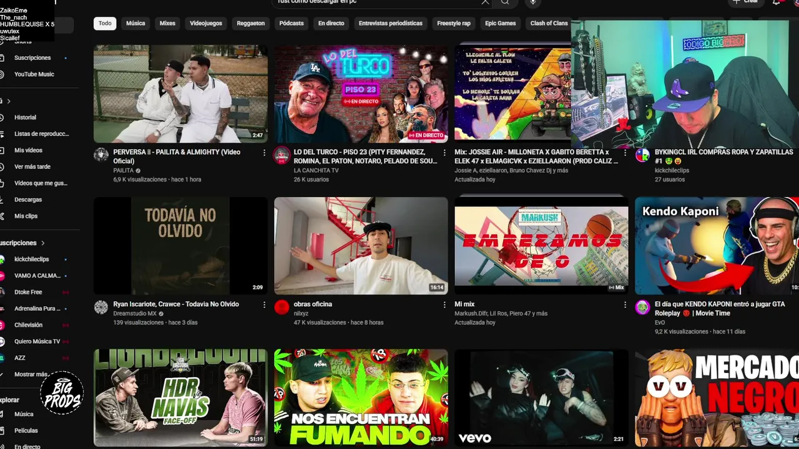Select the Entrevistas periodísticas chip
This screenshot has width=799, height=449.
pos(391,23)
